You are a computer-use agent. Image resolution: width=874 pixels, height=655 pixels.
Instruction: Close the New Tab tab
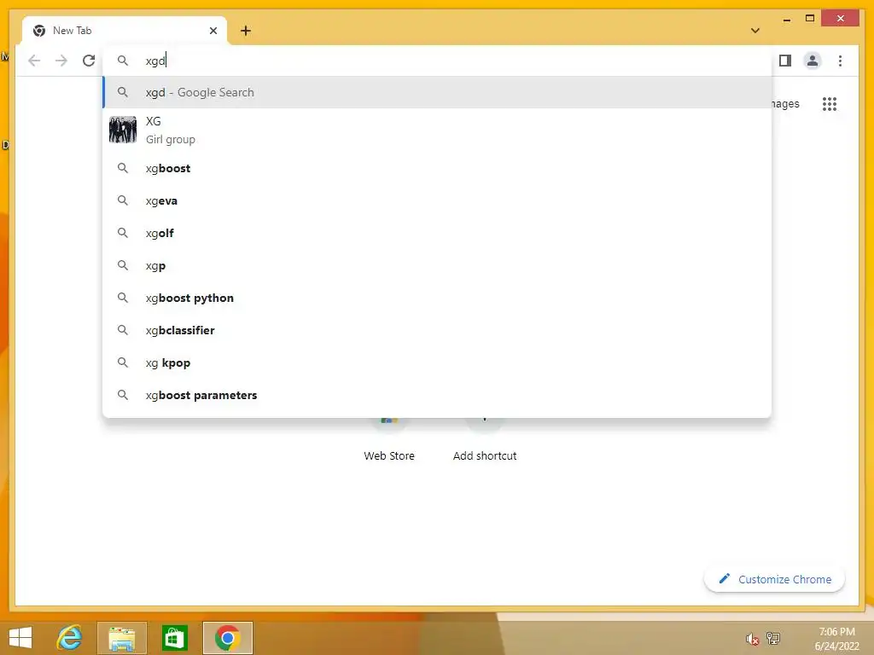point(213,31)
